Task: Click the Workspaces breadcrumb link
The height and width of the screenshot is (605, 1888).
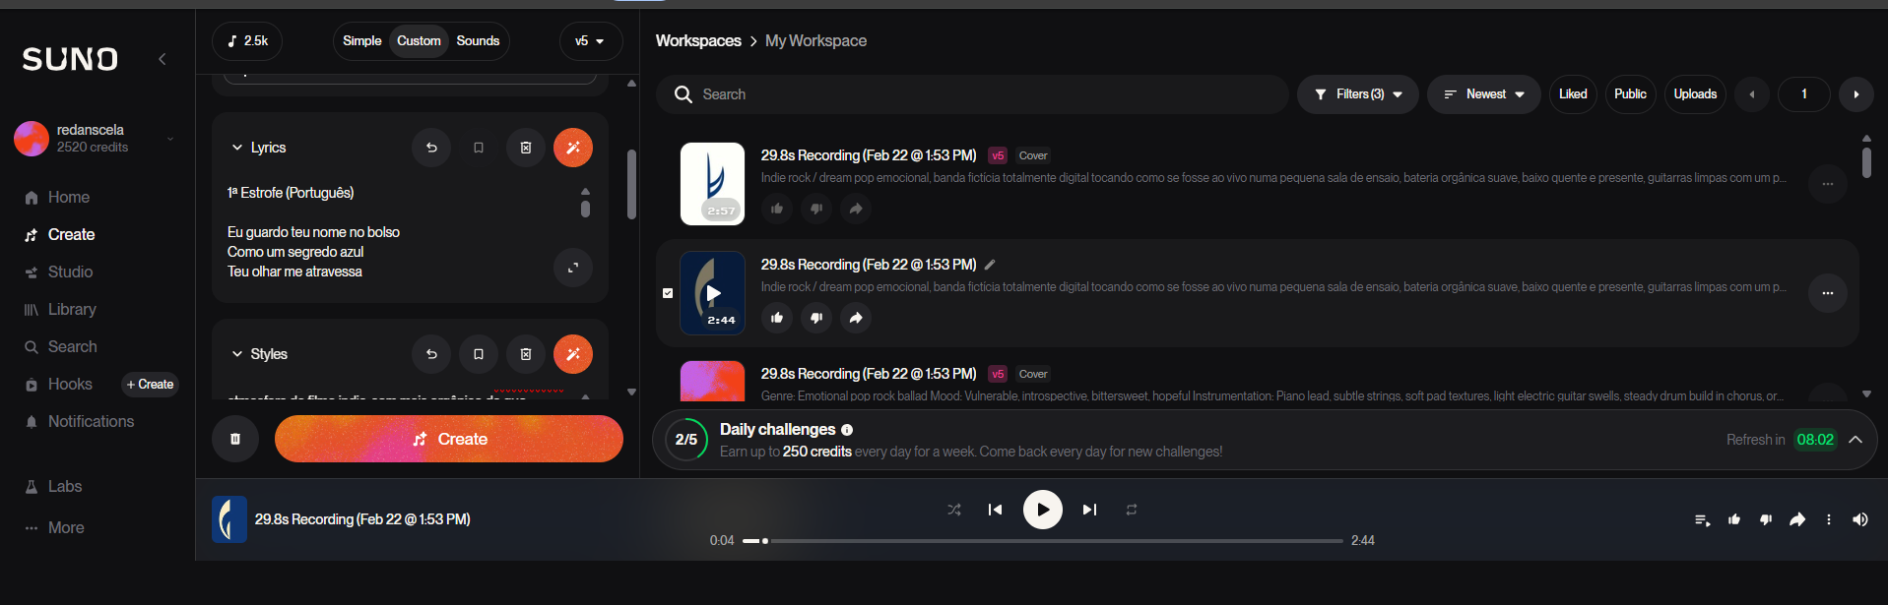Action: (x=698, y=41)
